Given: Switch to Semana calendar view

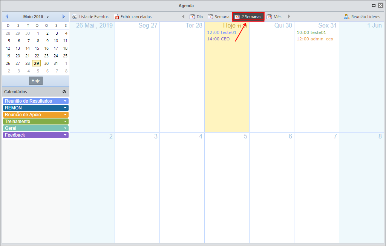Looking at the screenshot, I should tap(218, 17).
